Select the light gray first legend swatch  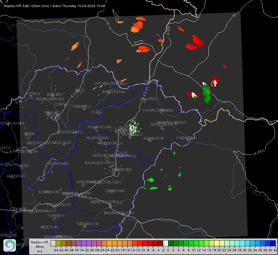coord(53,243)
